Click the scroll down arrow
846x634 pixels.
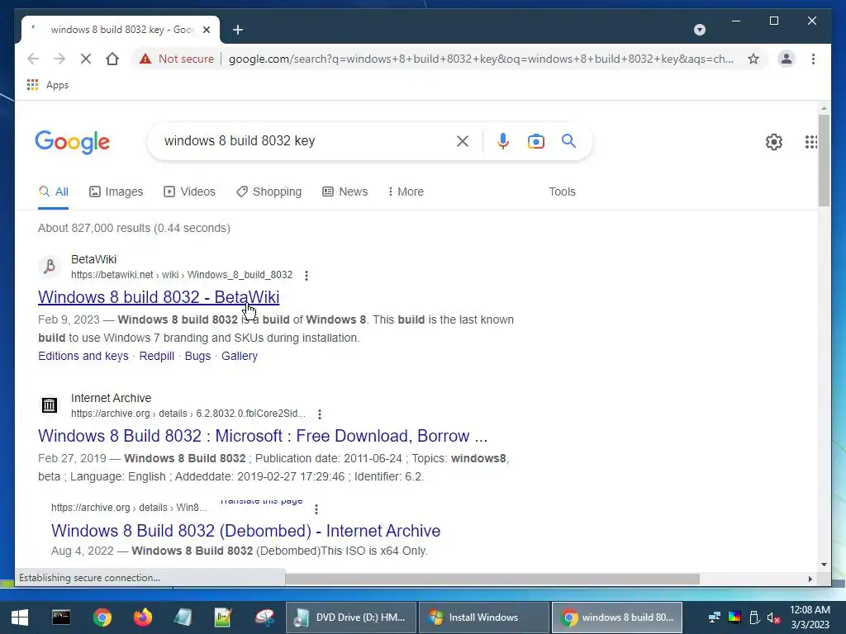tap(824, 565)
